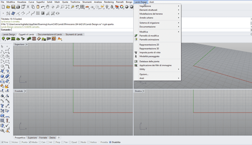Viewport: 252px width, 145px height.
Task: Click the color wheel icon
Action: (x=122, y=7)
